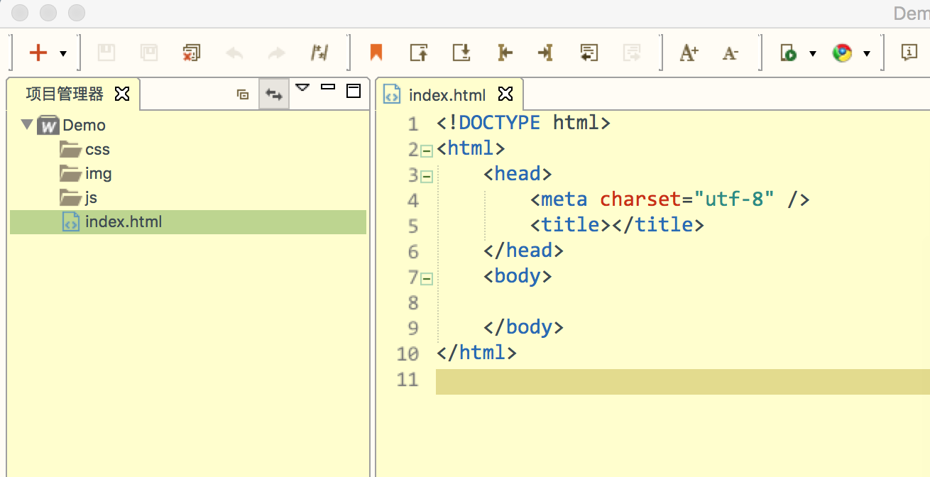Click the Redo arrow icon
This screenshot has width=930, height=477.
[x=276, y=53]
